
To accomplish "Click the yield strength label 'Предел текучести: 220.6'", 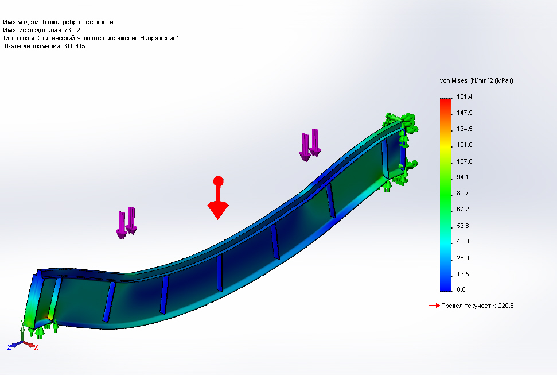I will tap(477, 306).
